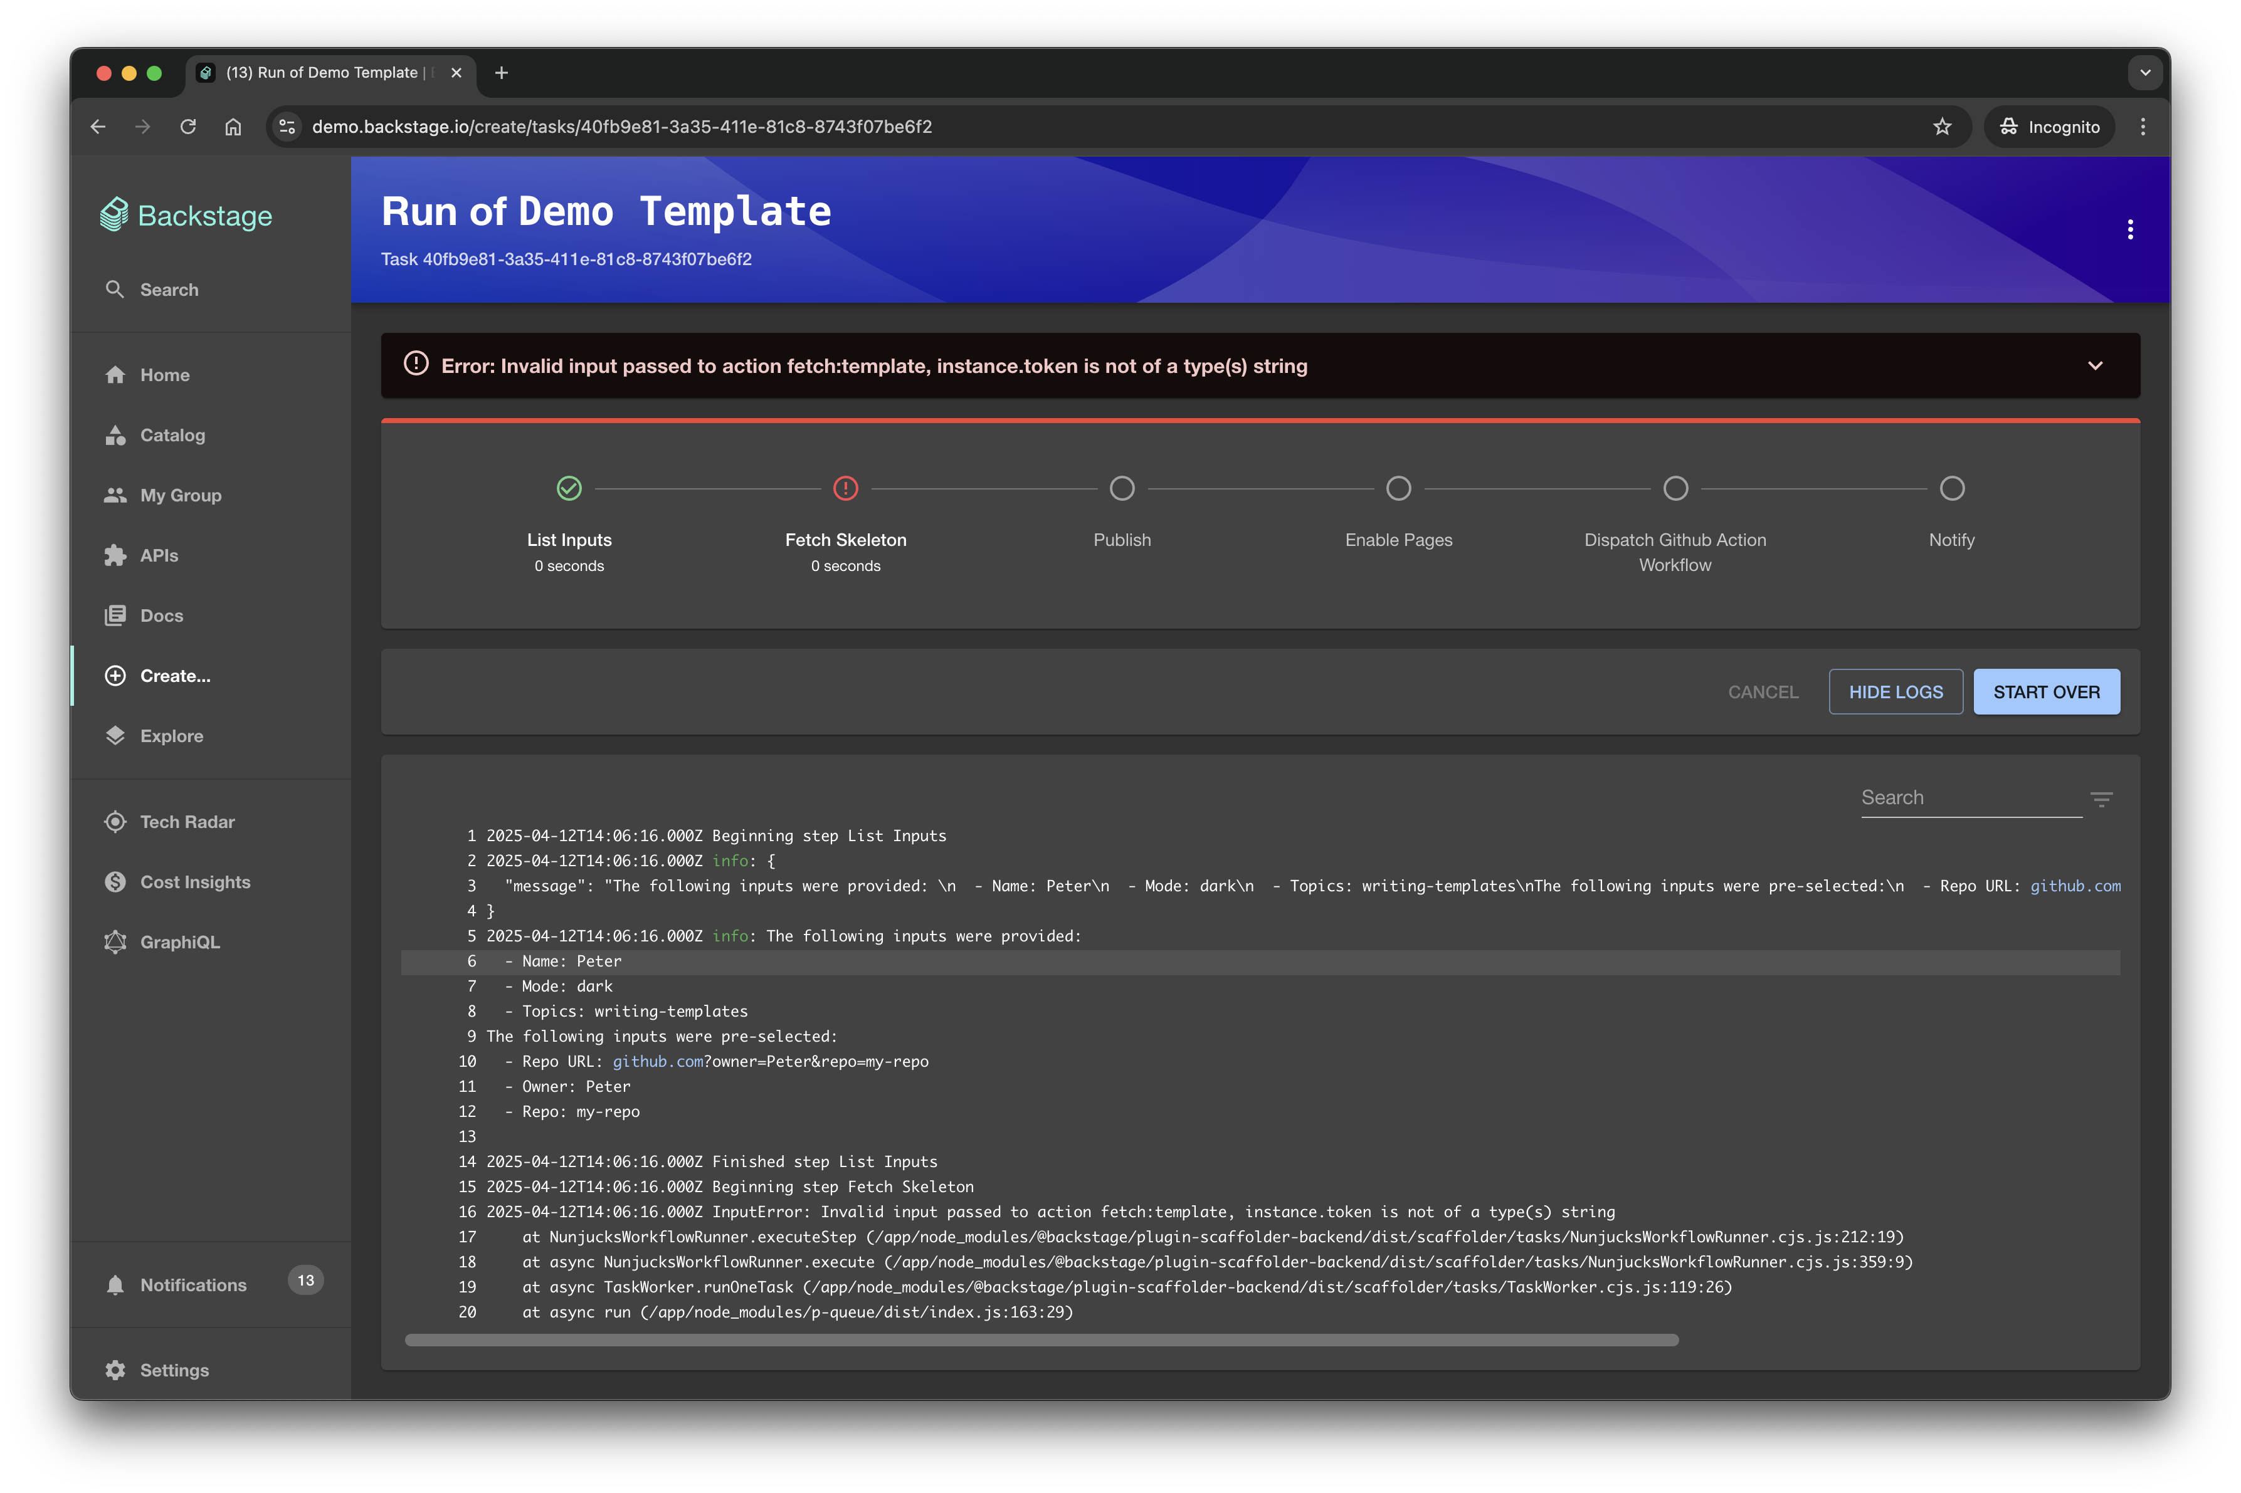Open the browser tab list dropdown
Image resolution: width=2241 pixels, height=1493 pixels.
pos(2145,72)
